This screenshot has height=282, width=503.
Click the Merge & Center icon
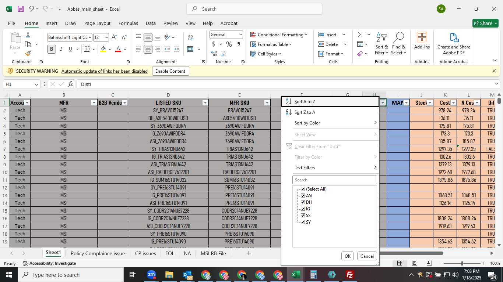[x=190, y=49]
